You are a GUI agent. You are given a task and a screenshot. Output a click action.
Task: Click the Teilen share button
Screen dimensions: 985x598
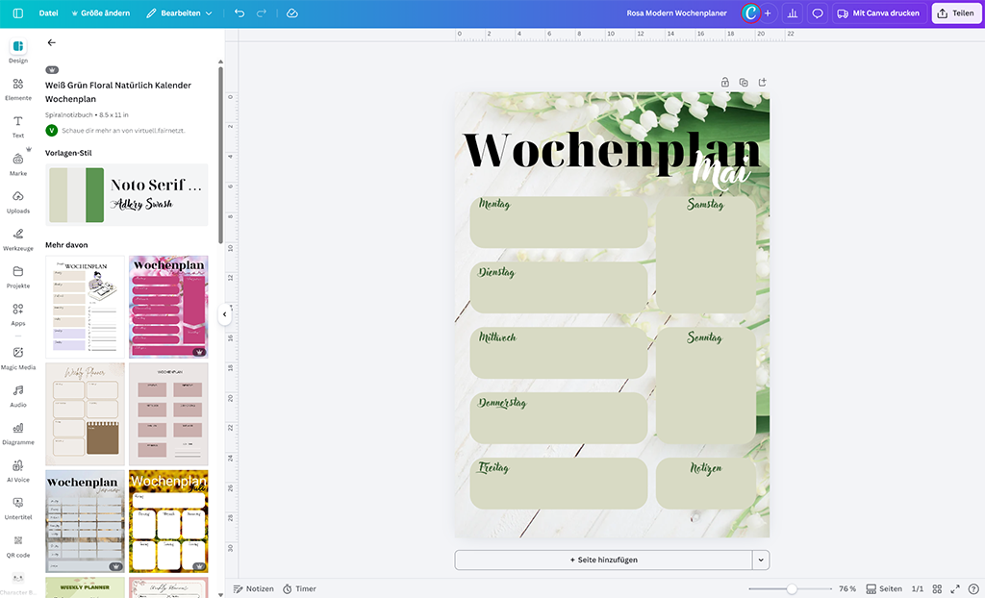pyautogui.click(x=957, y=13)
